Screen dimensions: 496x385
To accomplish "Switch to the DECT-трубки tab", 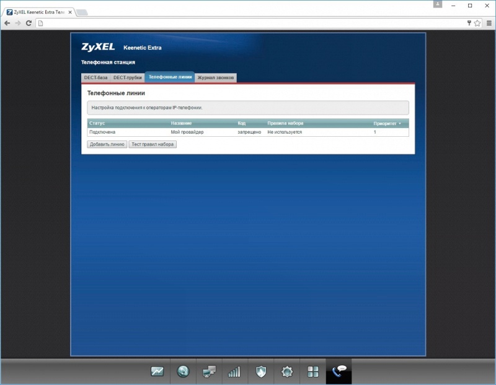I will pos(127,77).
